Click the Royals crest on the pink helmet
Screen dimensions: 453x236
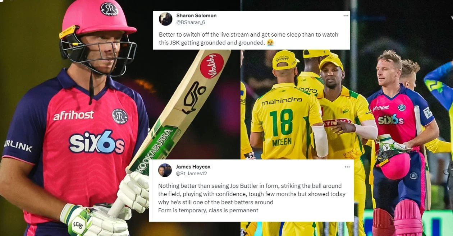pos(109,9)
